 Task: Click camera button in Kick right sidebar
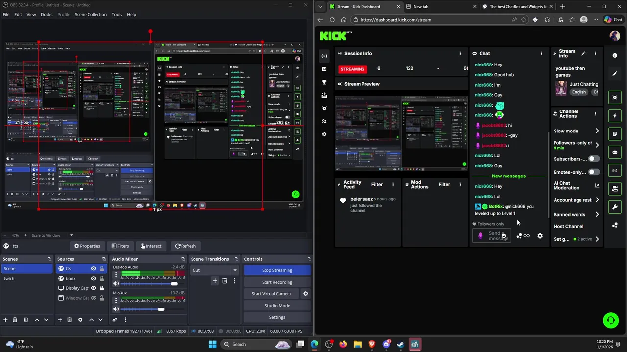click(x=615, y=189)
